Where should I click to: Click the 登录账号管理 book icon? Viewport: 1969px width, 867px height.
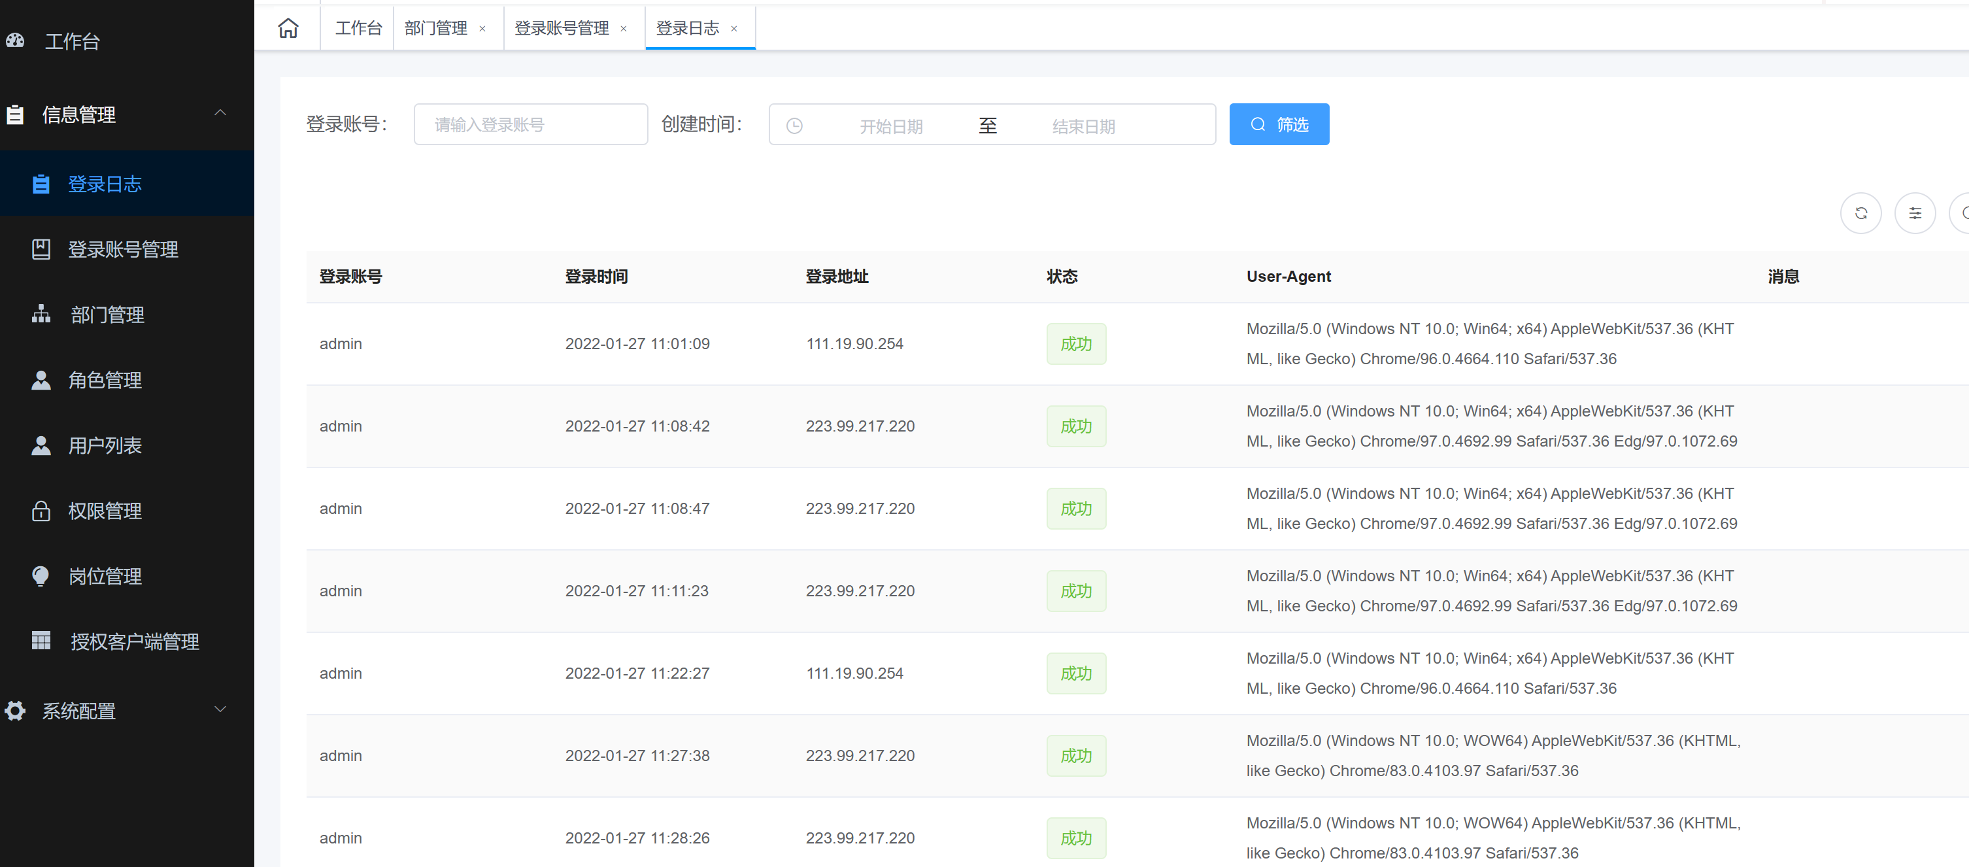pyautogui.click(x=41, y=249)
